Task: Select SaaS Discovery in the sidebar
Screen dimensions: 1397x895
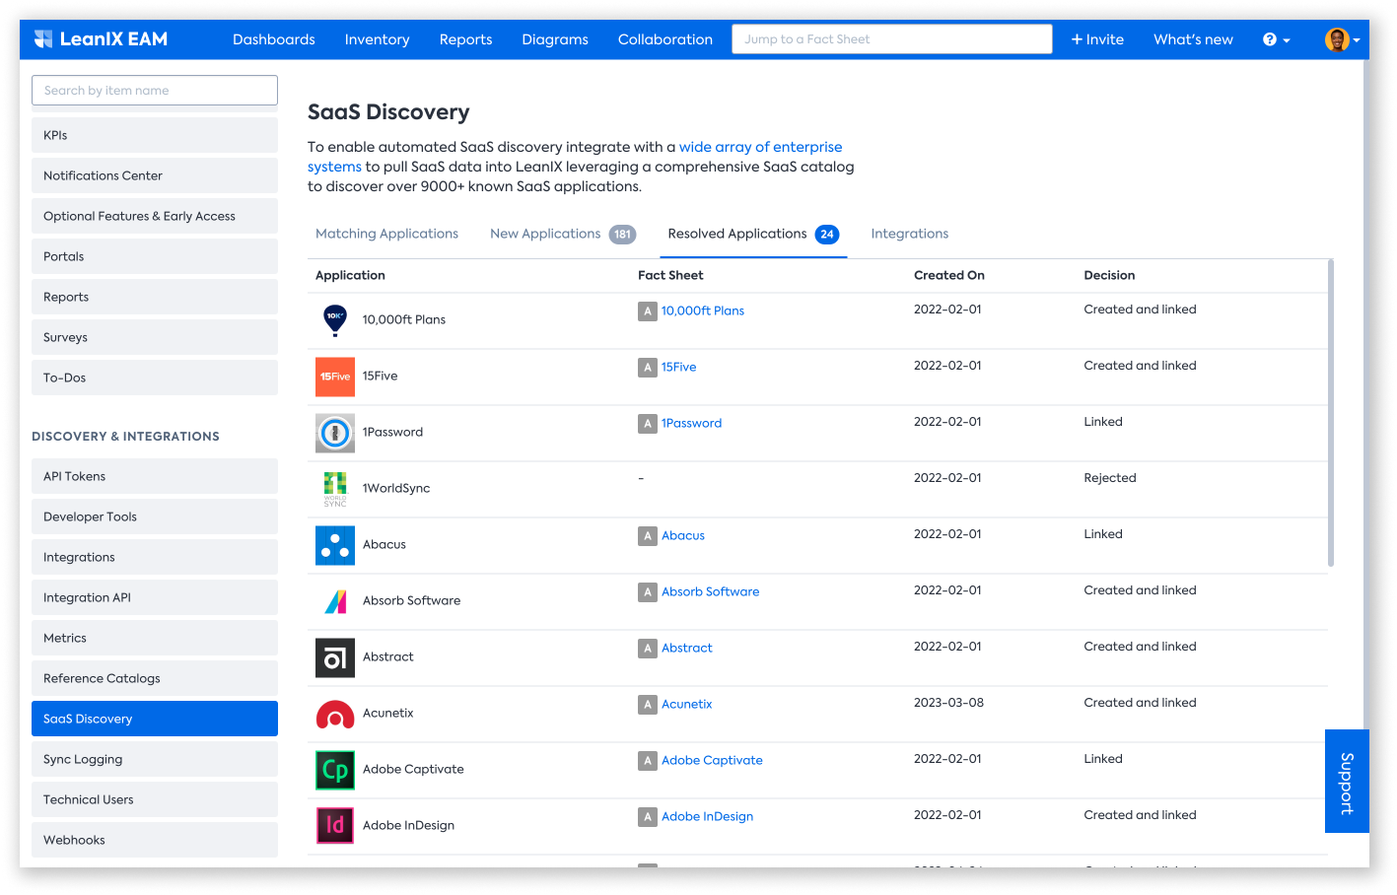Action: click(x=155, y=719)
